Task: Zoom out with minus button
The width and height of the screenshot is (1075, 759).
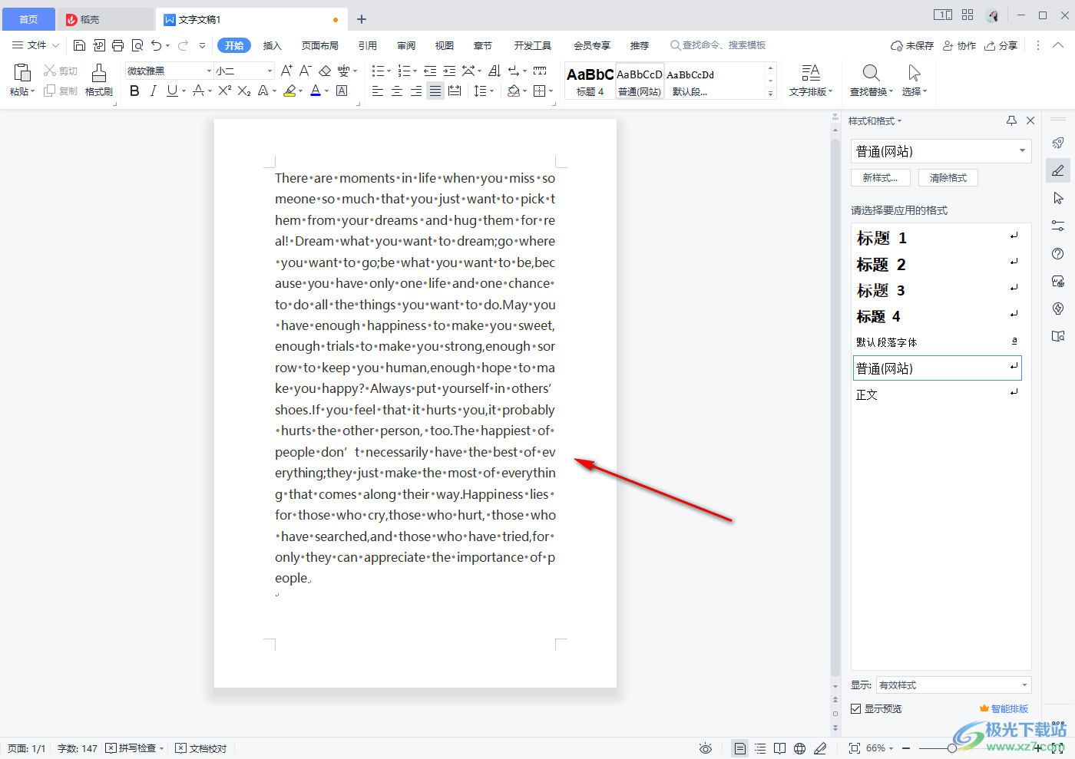Action: tap(906, 748)
